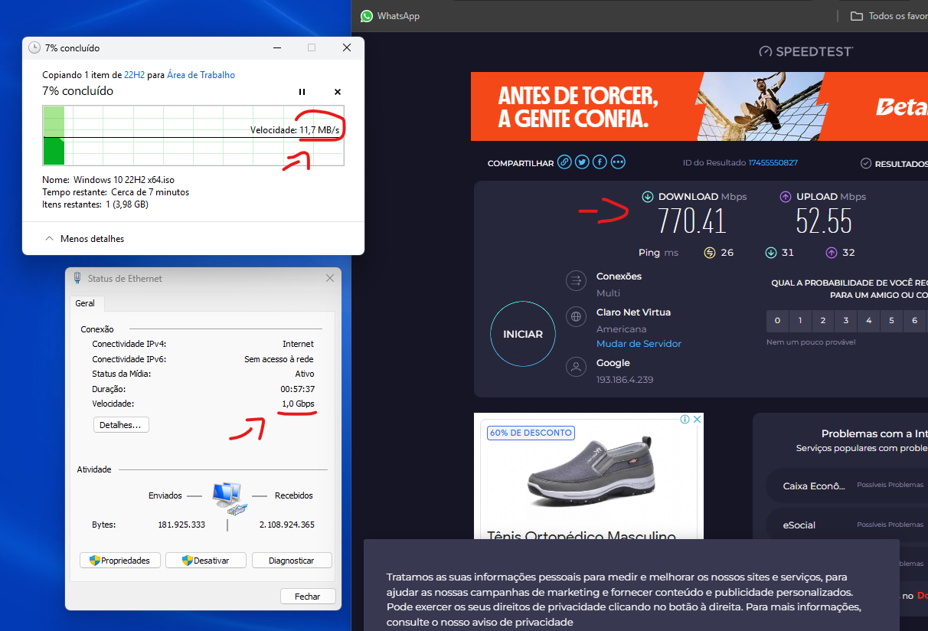
Task: Click the Claro Net Virtua server name
Action: [633, 312]
